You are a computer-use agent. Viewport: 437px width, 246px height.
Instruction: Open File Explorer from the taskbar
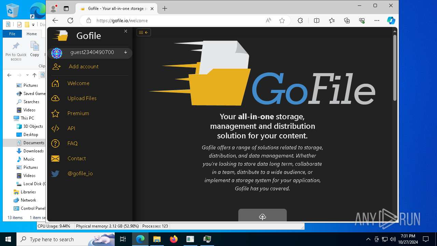pyautogui.click(x=157, y=239)
